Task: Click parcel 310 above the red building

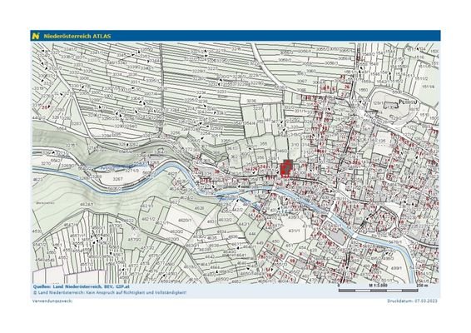Action: (295, 145)
